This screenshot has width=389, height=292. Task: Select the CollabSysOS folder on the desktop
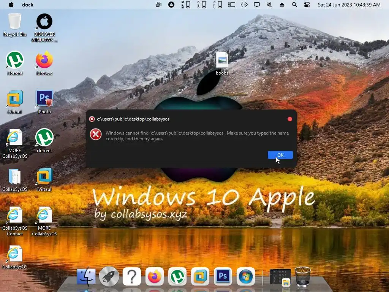[15, 180]
